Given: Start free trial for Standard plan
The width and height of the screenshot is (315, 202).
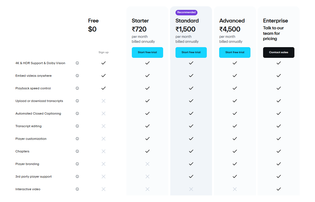Looking at the screenshot, I should coord(191,53).
